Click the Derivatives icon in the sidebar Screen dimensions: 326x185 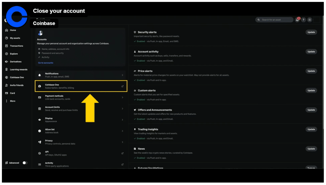tap(6, 62)
